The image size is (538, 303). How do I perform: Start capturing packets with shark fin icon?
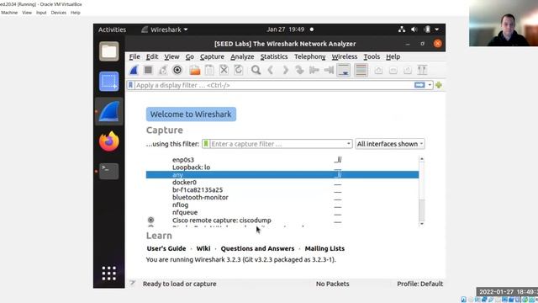point(134,70)
